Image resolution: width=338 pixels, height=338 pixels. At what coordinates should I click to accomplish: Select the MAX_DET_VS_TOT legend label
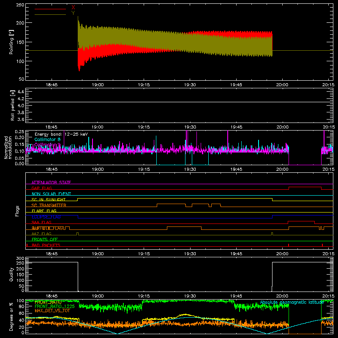[52, 311]
